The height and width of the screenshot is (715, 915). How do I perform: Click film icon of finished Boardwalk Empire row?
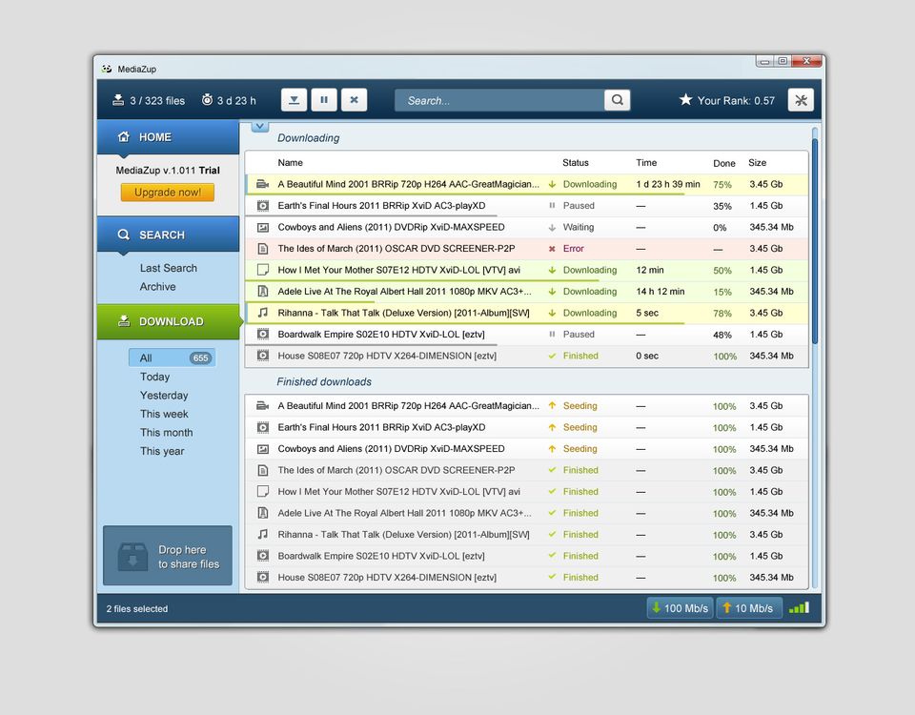[263, 556]
